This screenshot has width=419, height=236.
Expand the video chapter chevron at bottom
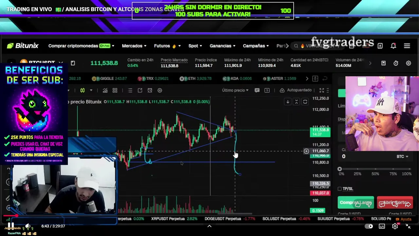209,226
